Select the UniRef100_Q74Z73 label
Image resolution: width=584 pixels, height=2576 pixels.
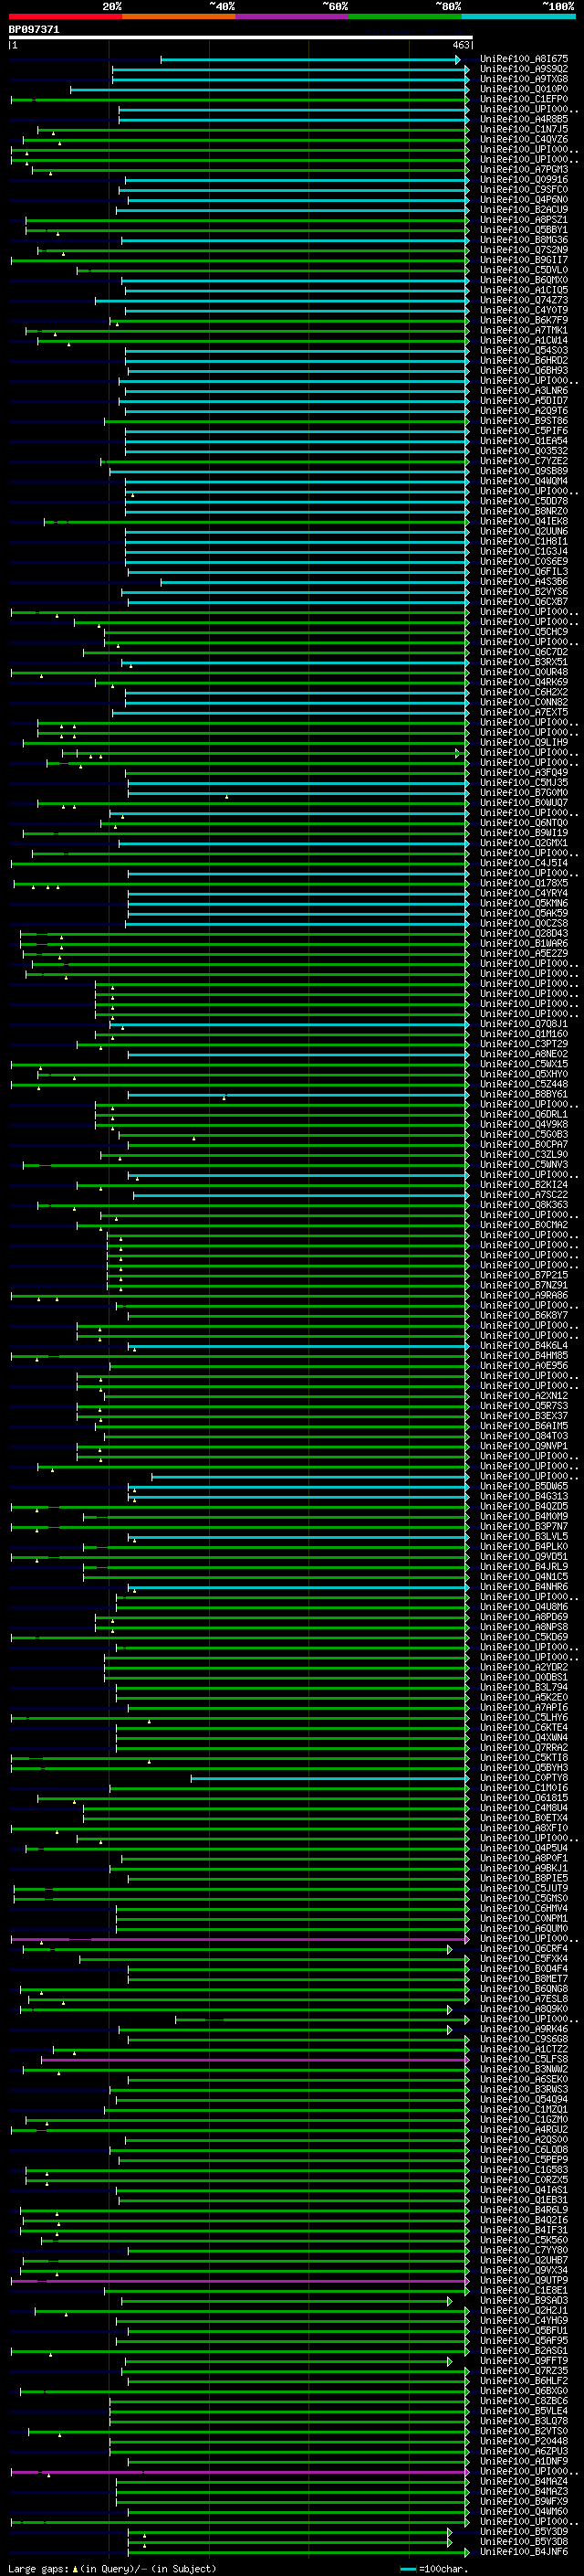click(x=524, y=301)
